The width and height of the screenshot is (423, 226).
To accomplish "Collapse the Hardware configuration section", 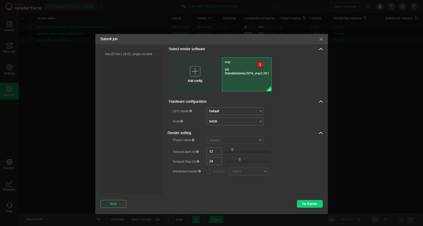I will click(x=321, y=102).
